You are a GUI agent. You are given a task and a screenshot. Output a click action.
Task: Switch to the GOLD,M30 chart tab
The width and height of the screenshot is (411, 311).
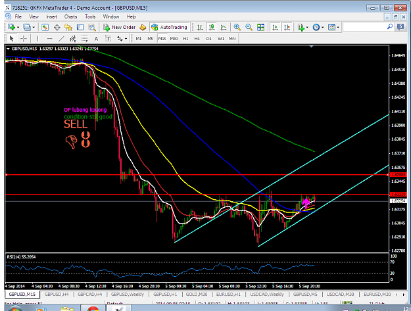197,294
